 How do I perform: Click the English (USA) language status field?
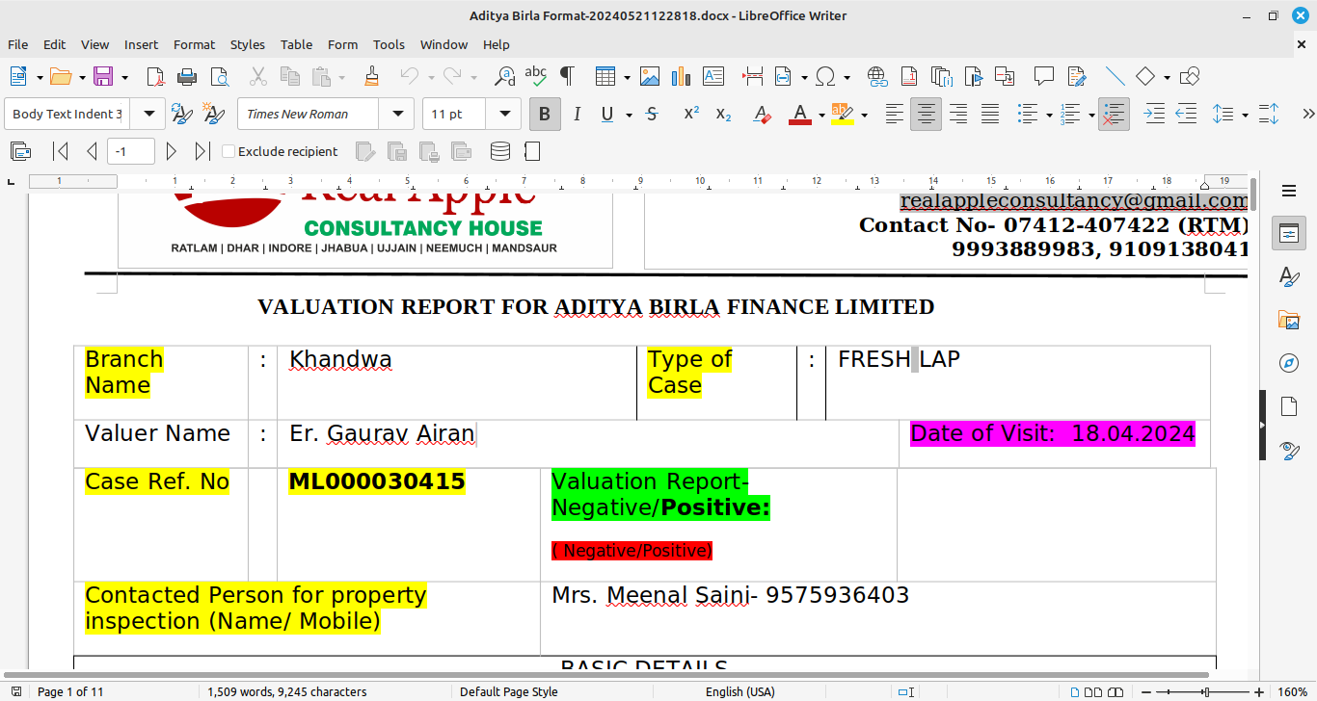pos(739,691)
